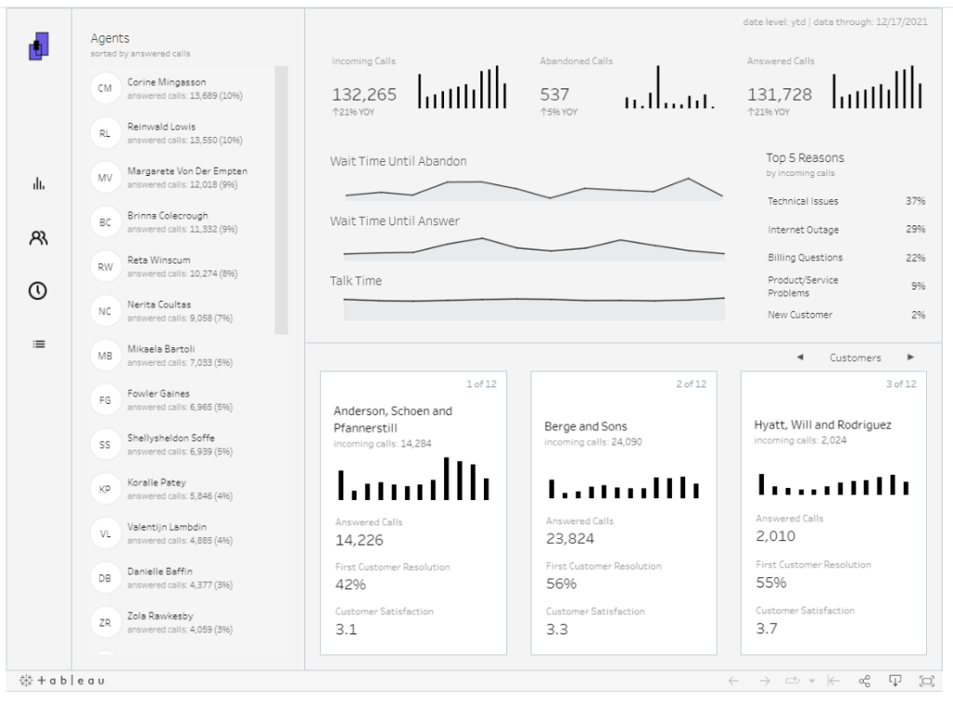Open the clock time view in sidebar
This screenshot has height=702, width=953.
(38, 290)
